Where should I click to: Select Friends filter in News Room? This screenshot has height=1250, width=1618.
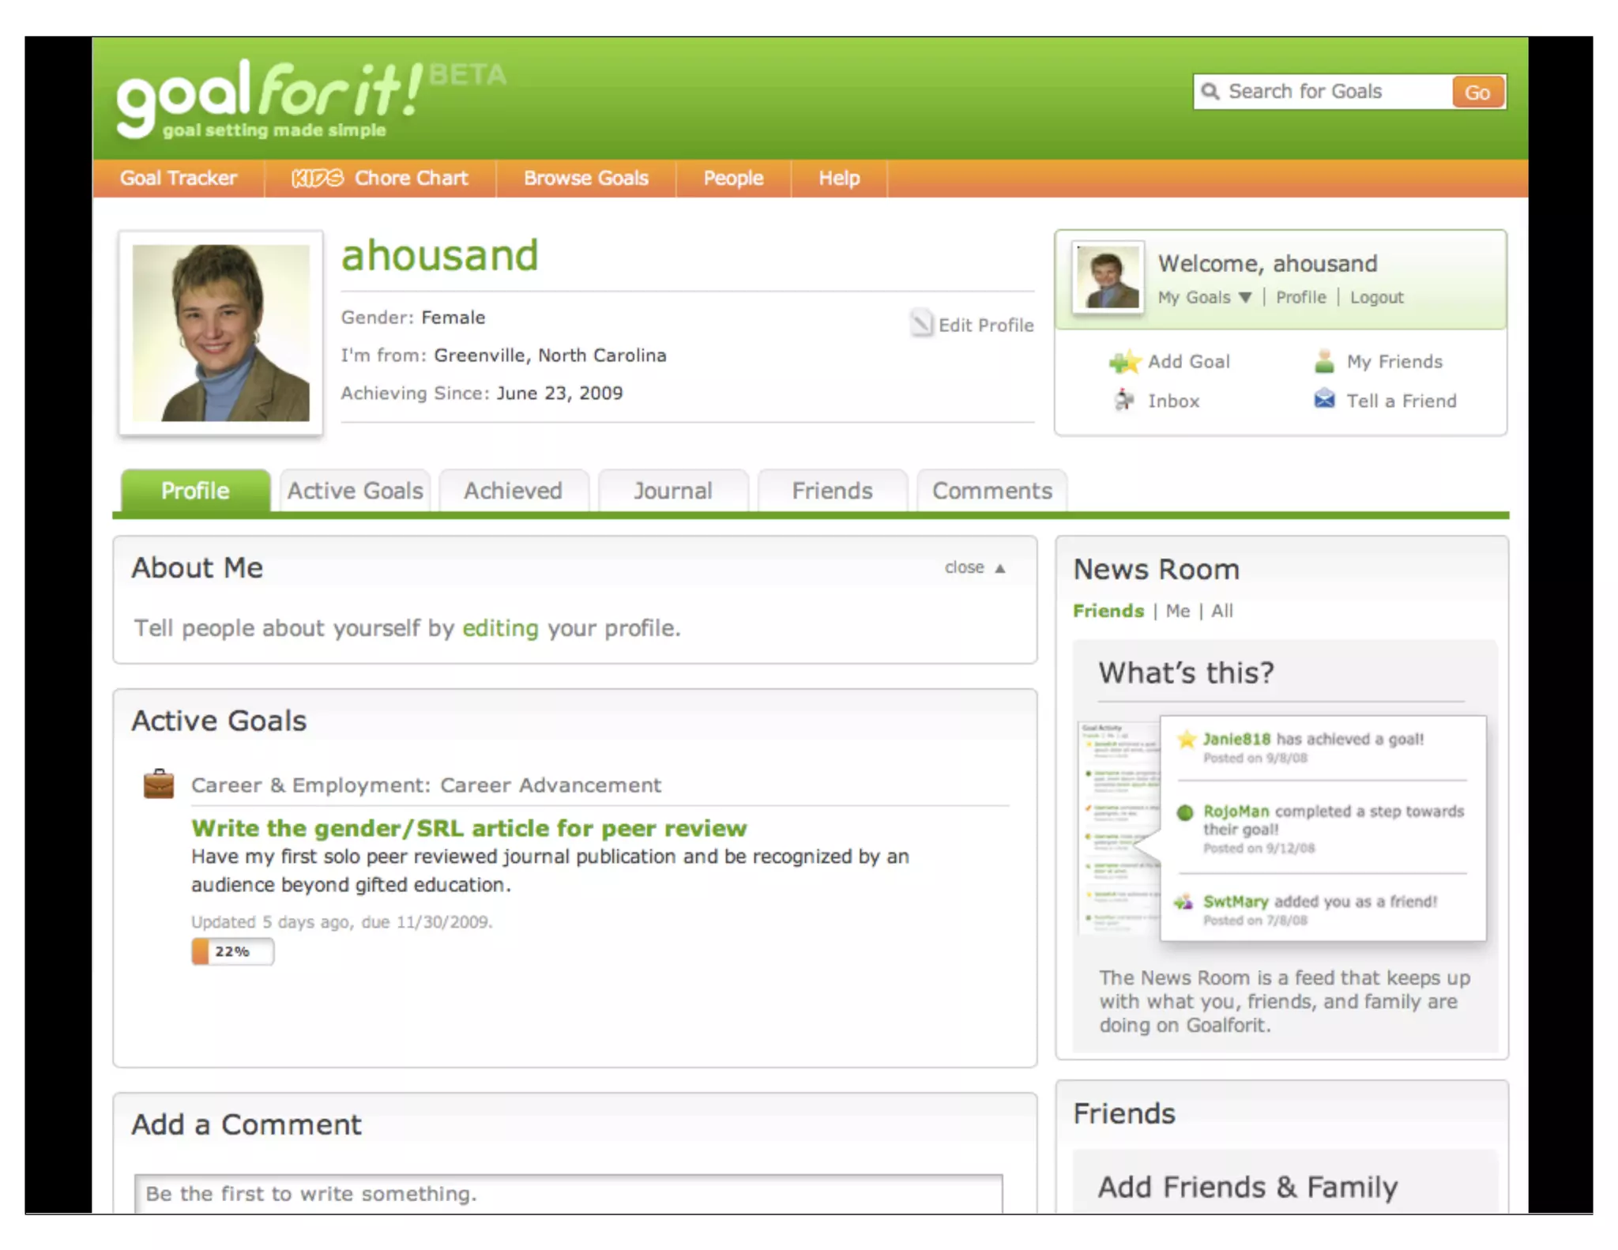(1108, 611)
